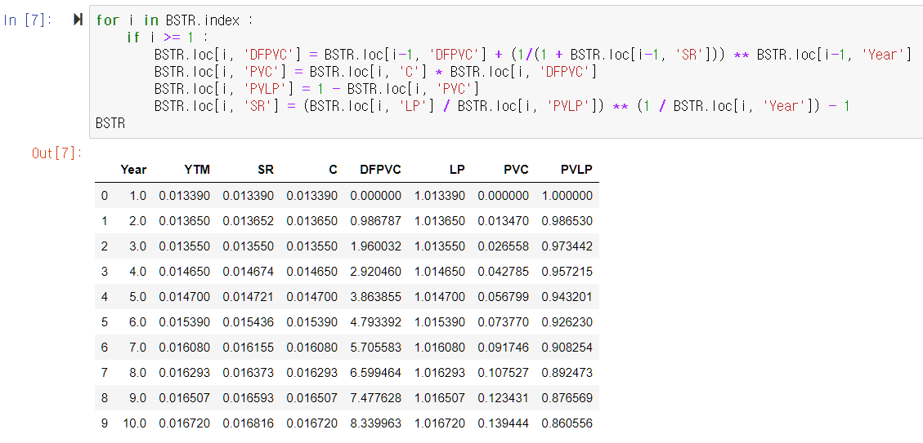Click the PVLP column header
This screenshot has height=443, width=923.
point(576,170)
